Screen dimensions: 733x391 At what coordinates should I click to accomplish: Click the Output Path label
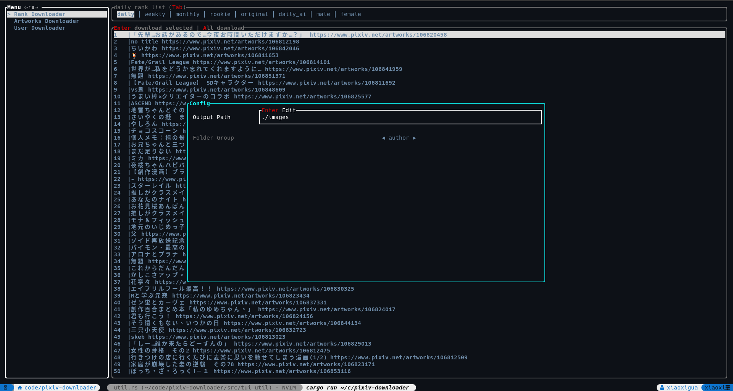tap(212, 117)
